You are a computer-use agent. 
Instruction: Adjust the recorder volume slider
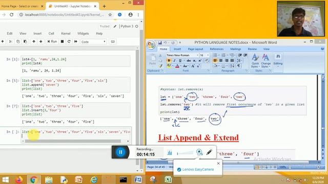[x=185, y=153]
